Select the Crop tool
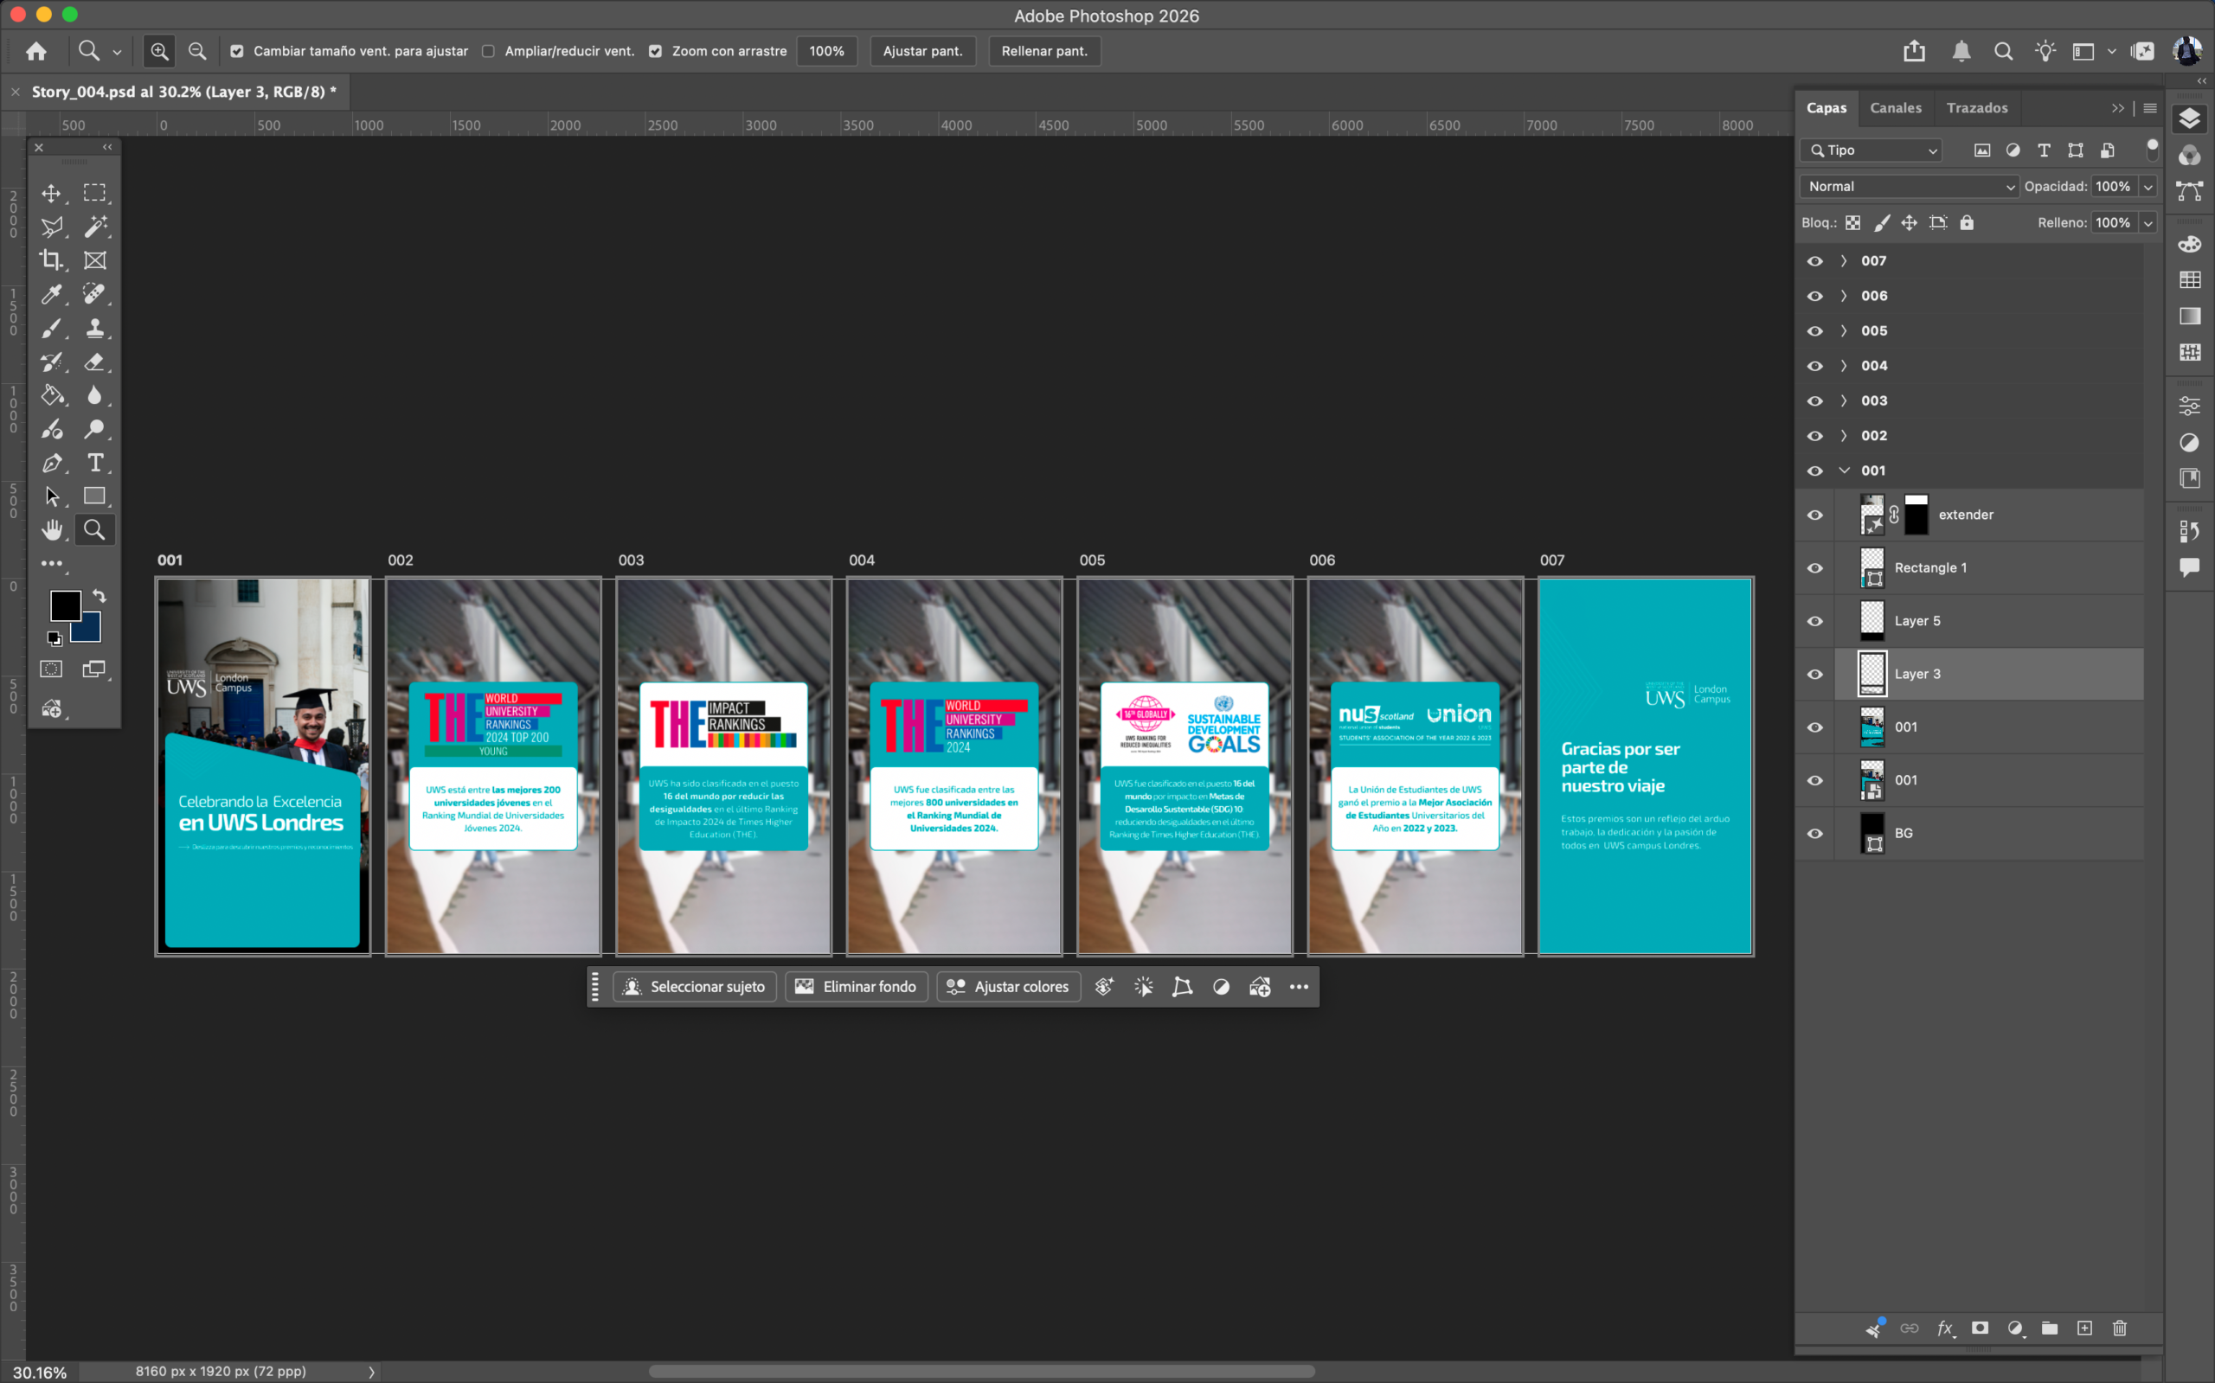This screenshot has height=1383, width=2215. (51, 260)
